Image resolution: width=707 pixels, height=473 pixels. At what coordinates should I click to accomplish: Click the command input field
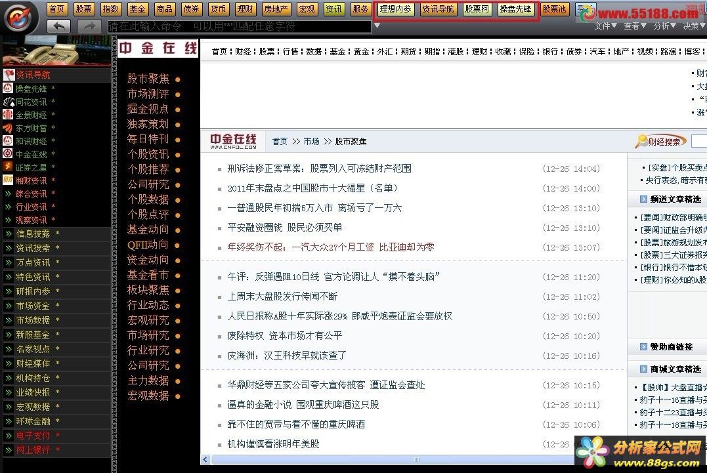(240, 26)
